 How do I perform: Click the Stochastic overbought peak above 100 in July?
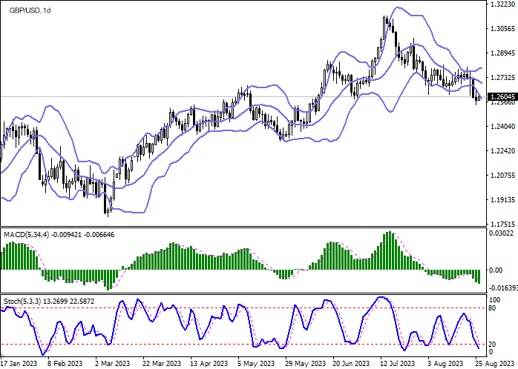382,297
